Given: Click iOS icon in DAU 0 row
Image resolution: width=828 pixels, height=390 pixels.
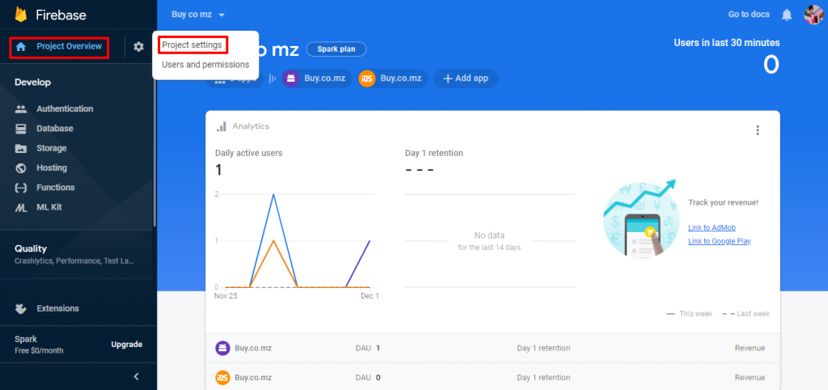Looking at the screenshot, I should pos(223,377).
